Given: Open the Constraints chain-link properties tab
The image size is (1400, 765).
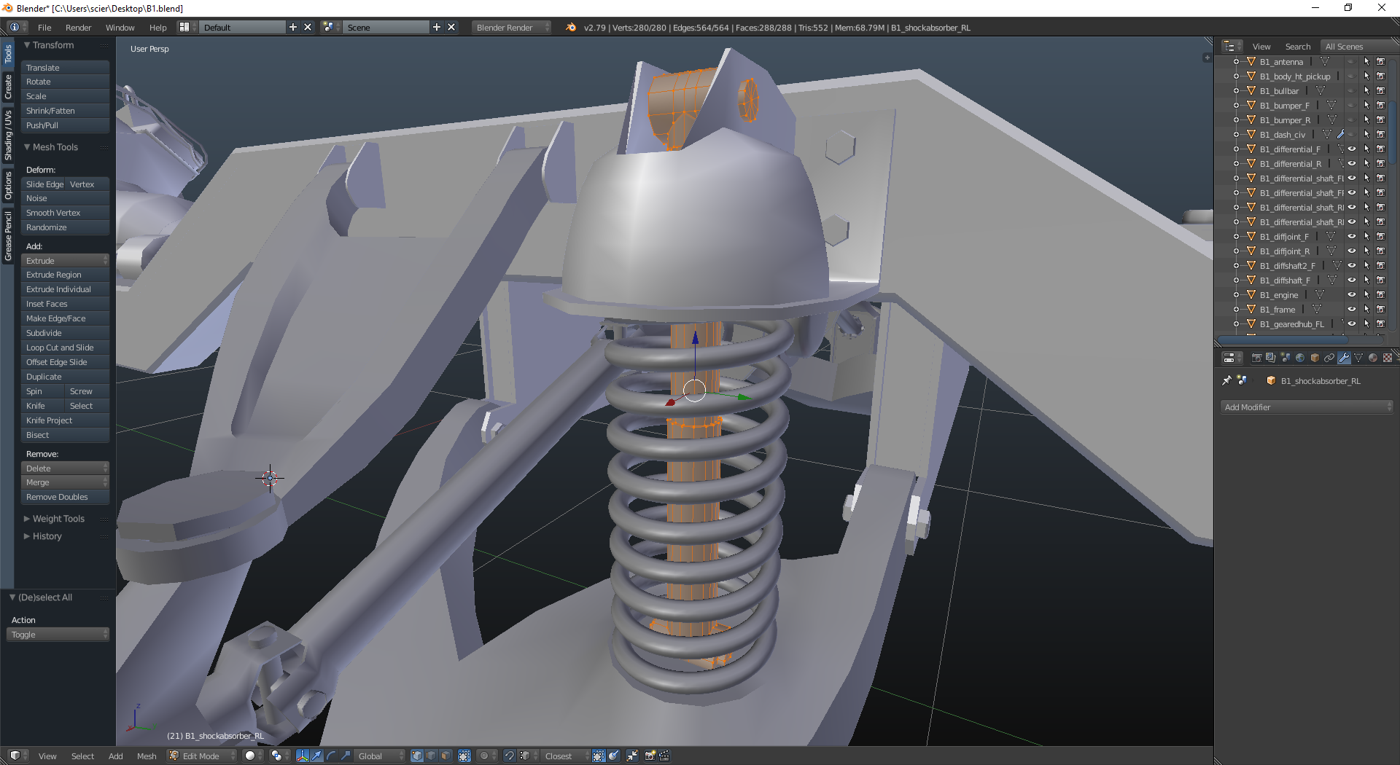Looking at the screenshot, I should tap(1329, 358).
